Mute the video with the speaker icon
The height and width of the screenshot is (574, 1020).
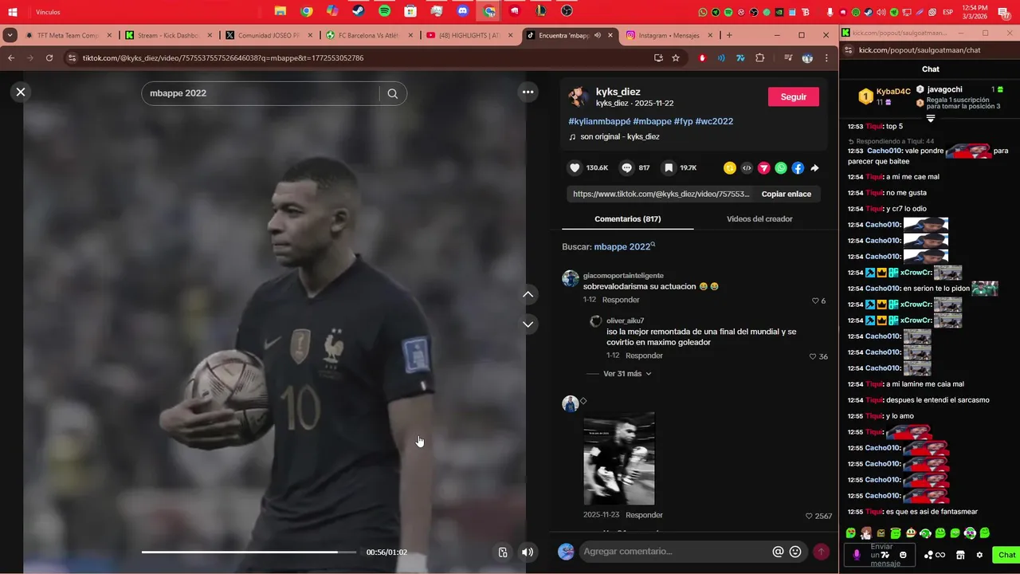(528, 552)
